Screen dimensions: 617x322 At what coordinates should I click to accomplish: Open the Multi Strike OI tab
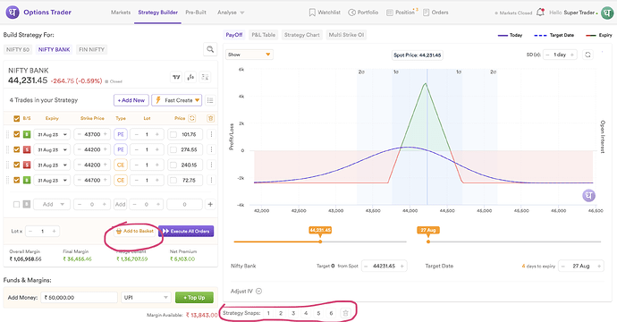coord(346,35)
